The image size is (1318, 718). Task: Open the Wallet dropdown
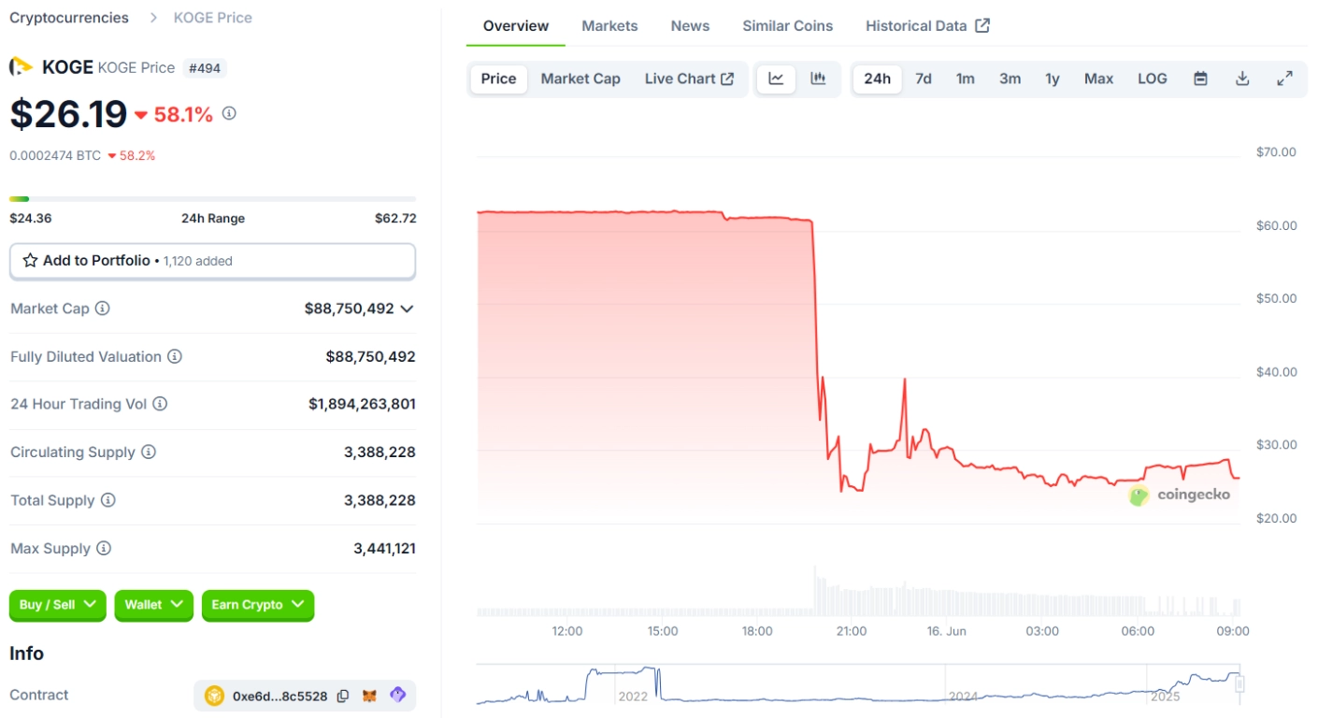coord(153,605)
